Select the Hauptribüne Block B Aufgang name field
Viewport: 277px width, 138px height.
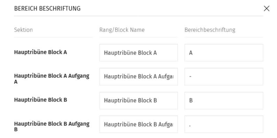tap(139, 124)
